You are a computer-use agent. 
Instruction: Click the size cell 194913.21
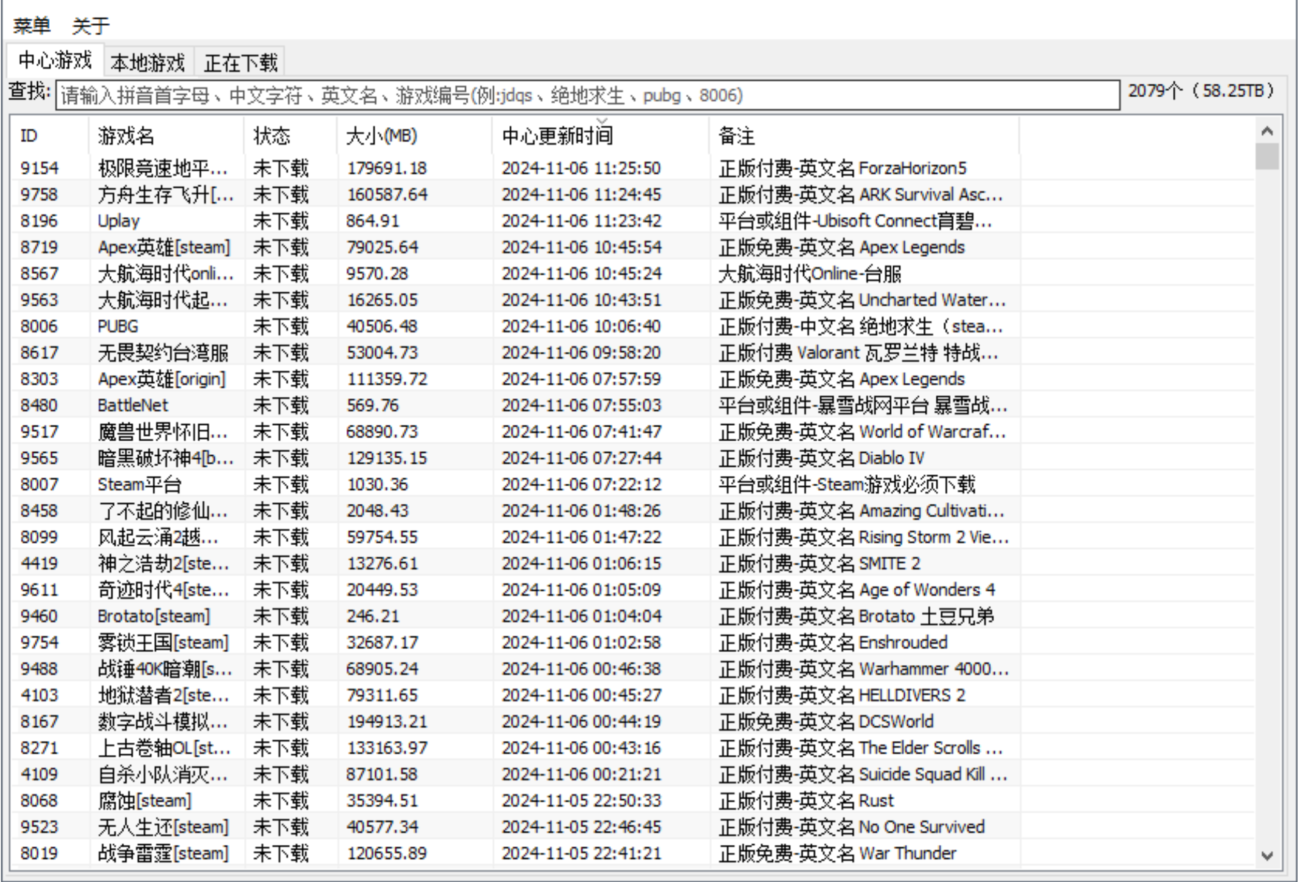tap(387, 721)
